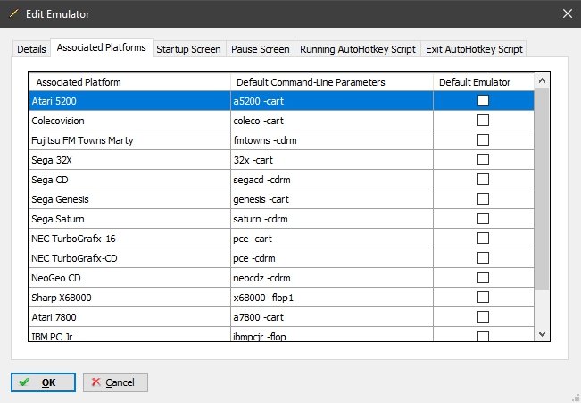Click the '32x -cart' parameter cell
This screenshot has width=581, height=403.
pyautogui.click(x=332, y=160)
